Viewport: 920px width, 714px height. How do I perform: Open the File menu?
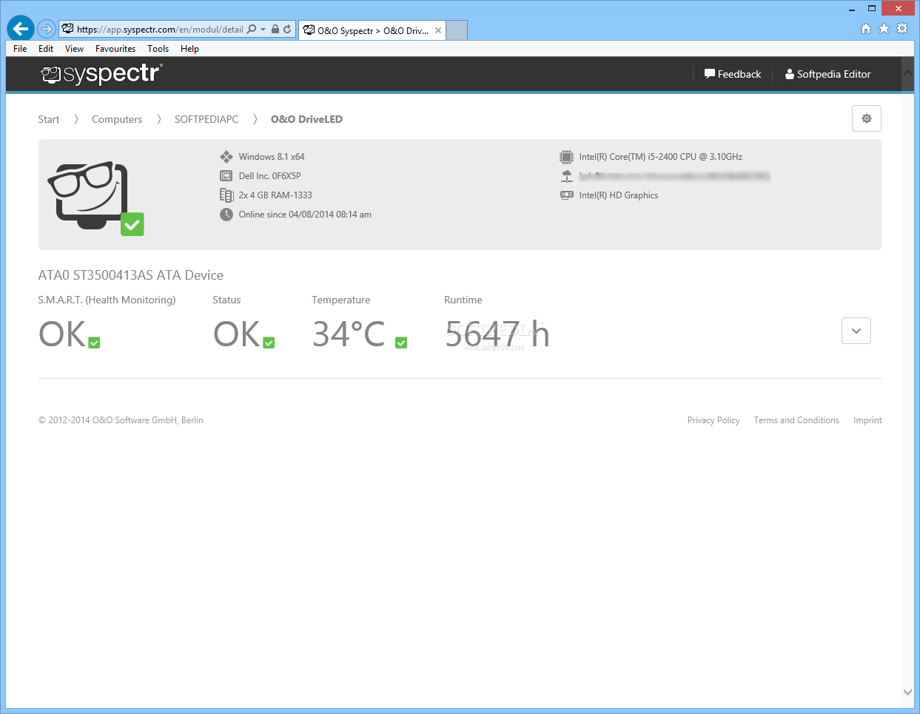point(20,49)
